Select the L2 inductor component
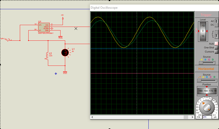This screenshot has width=219, height=129. tap(47, 56)
